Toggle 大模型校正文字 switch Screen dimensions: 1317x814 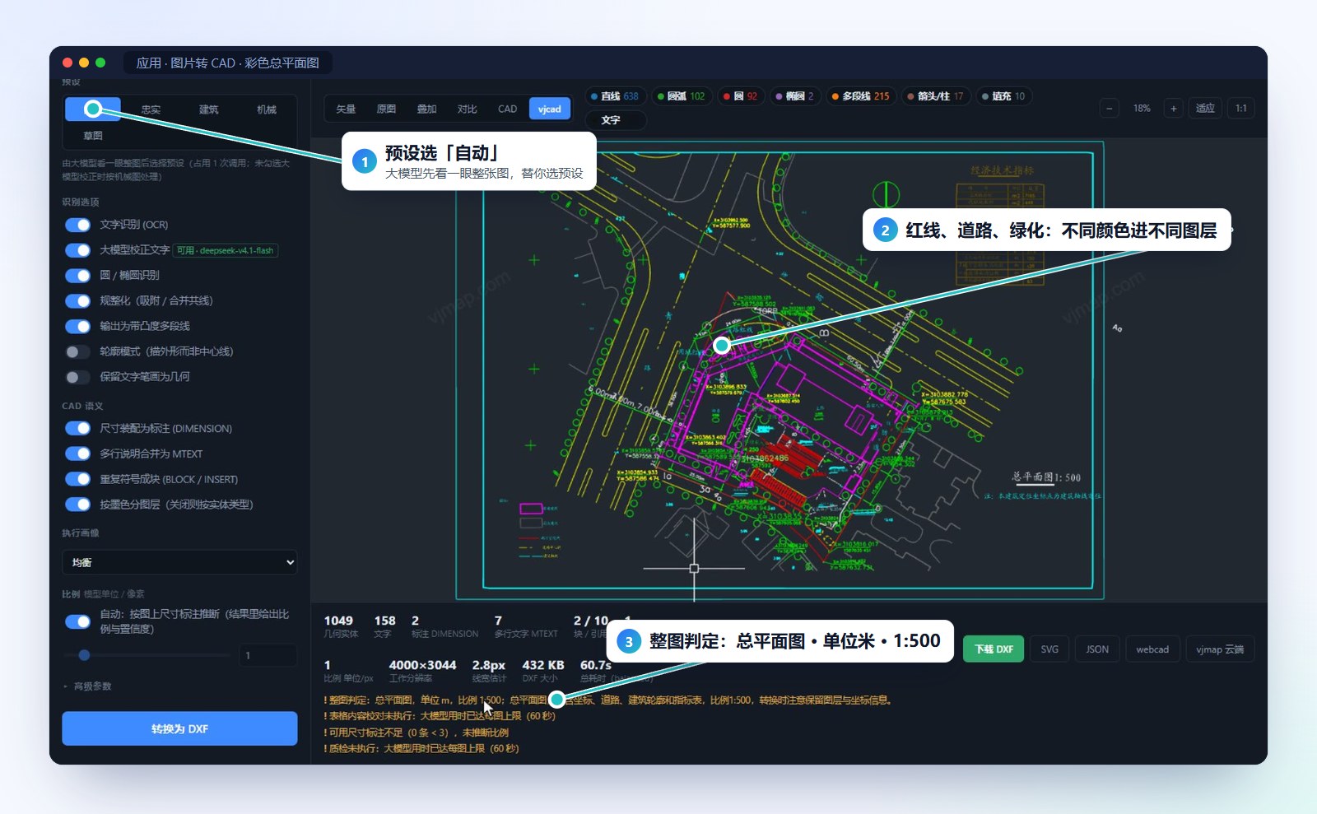[x=77, y=250]
